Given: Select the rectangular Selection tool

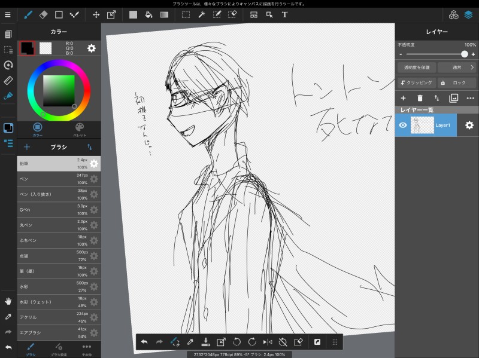Looking at the screenshot, I should point(186,14).
